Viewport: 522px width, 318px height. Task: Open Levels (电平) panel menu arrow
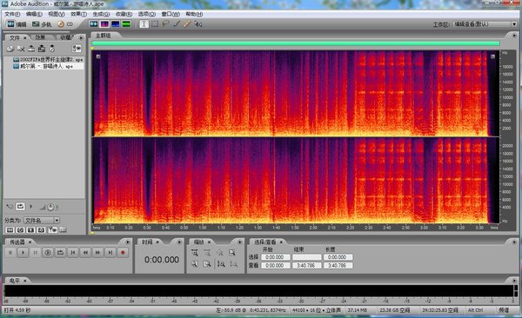click(x=514, y=281)
